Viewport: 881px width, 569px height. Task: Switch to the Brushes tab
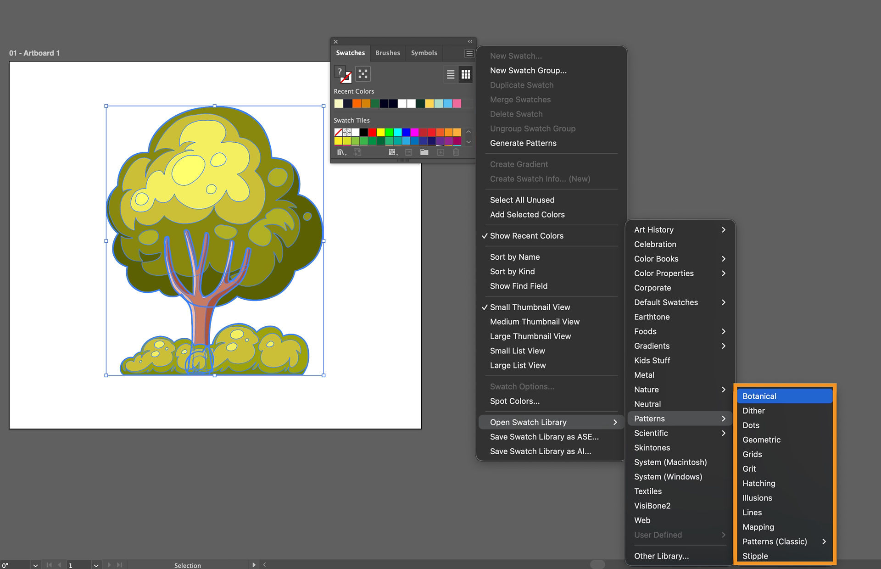pos(388,53)
